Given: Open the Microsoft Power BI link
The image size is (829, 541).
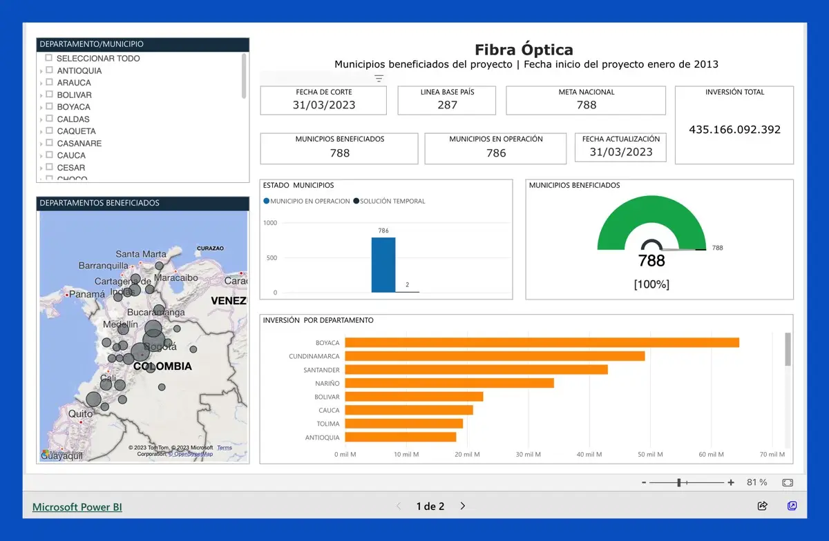Looking at the screenshot, I should (x=77, y=506).
